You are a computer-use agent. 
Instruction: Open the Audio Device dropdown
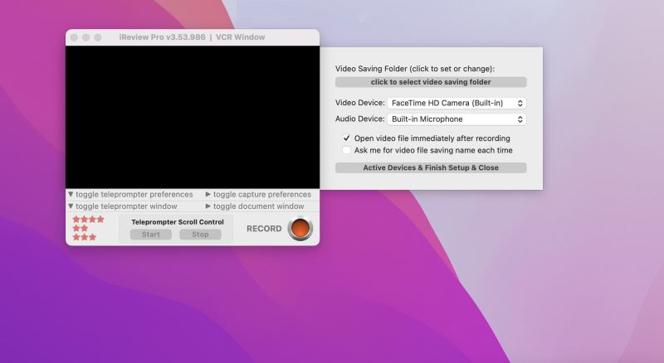click(x=456, y=119)
